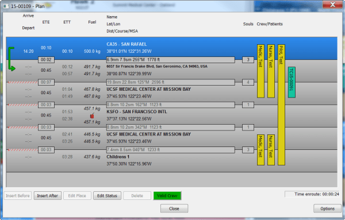Viewport: 345px width, 220px height.
Task: Click the souls box on the 6.9nm leg
Action: point(248,60)
